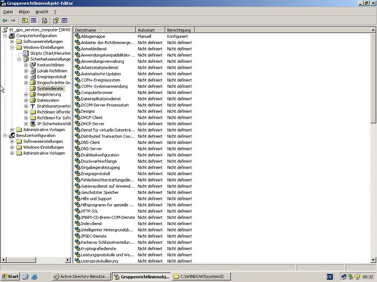Click the Back arrow in the toolbar
The height and width of the screenshot is (282, 377).
pos(4,20)
